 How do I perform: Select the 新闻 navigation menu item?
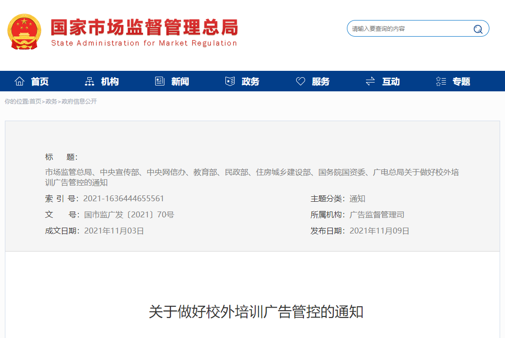[180, 82]
